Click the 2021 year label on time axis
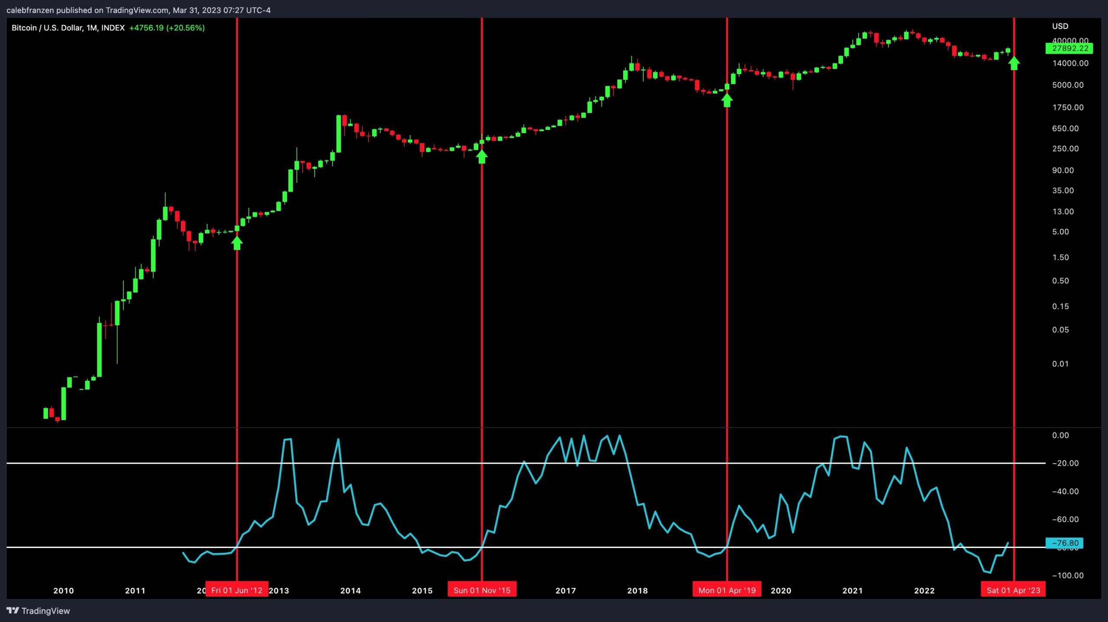The image size is (1108, 622). coord(852,590)
